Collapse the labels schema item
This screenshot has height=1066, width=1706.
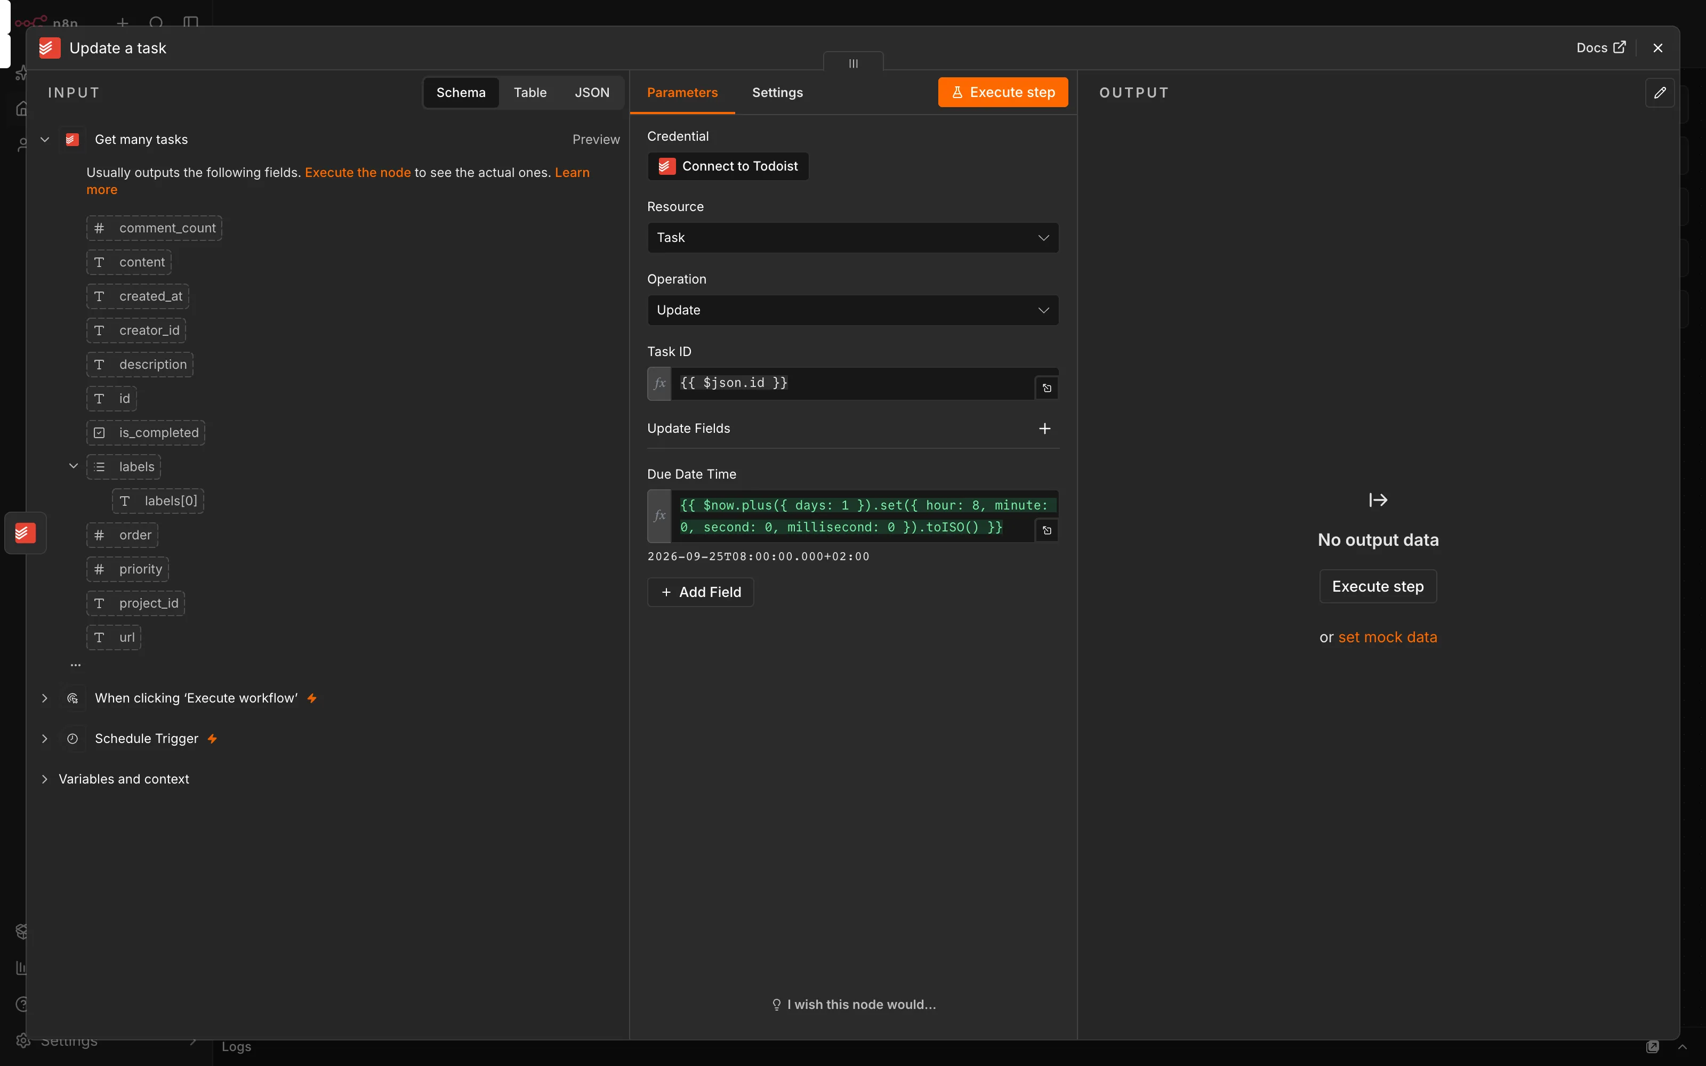coord(74,466)
